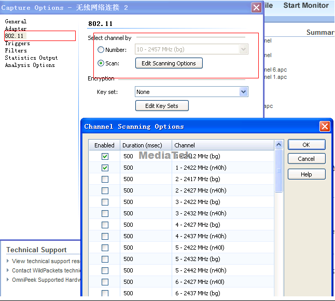Image resolution: width=335 pixels, height=301 pixels.
Task: Click the Duration (msec) column header
Action: [146, 145]
